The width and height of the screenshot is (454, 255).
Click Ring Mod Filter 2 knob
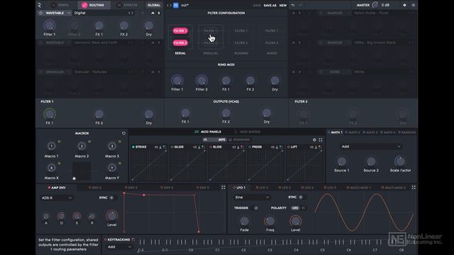tap(201, 80)
